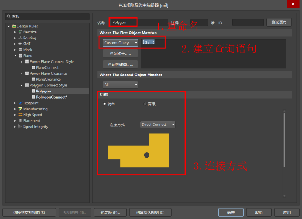302x219 pixels.
Task: Click the Routing category icon
Action: pos(20,38)
